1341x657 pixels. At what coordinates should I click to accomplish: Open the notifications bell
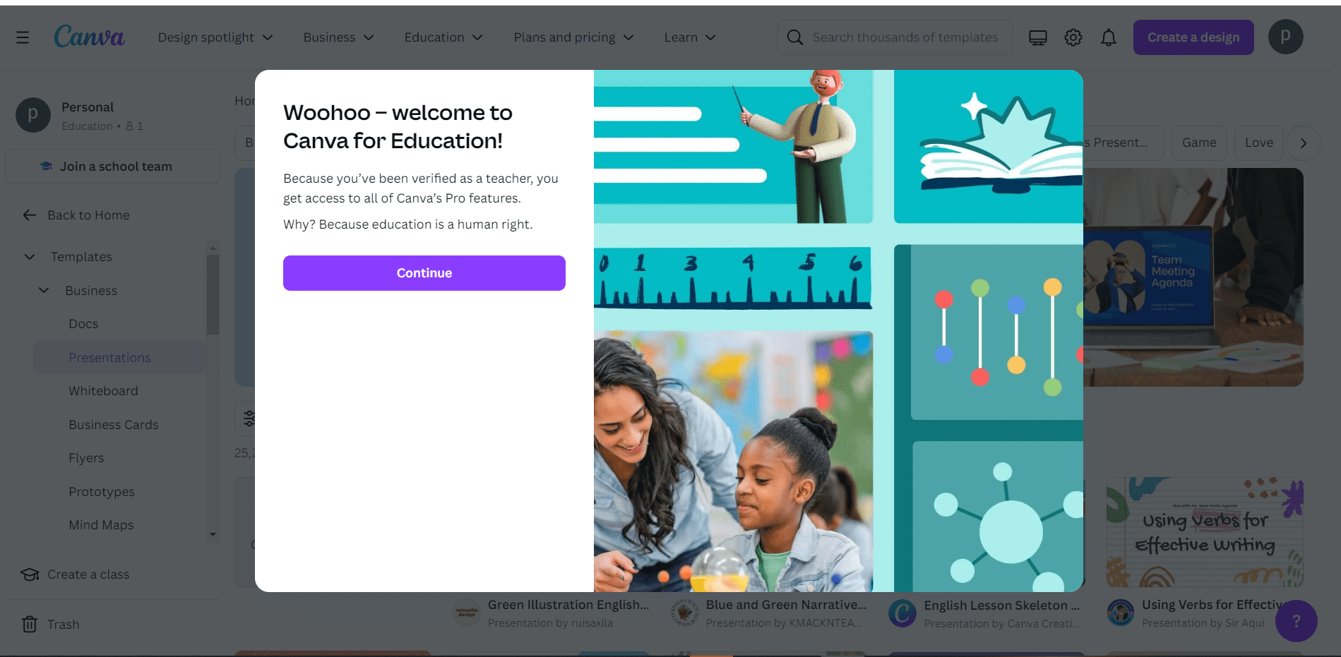coord(1109,37)
